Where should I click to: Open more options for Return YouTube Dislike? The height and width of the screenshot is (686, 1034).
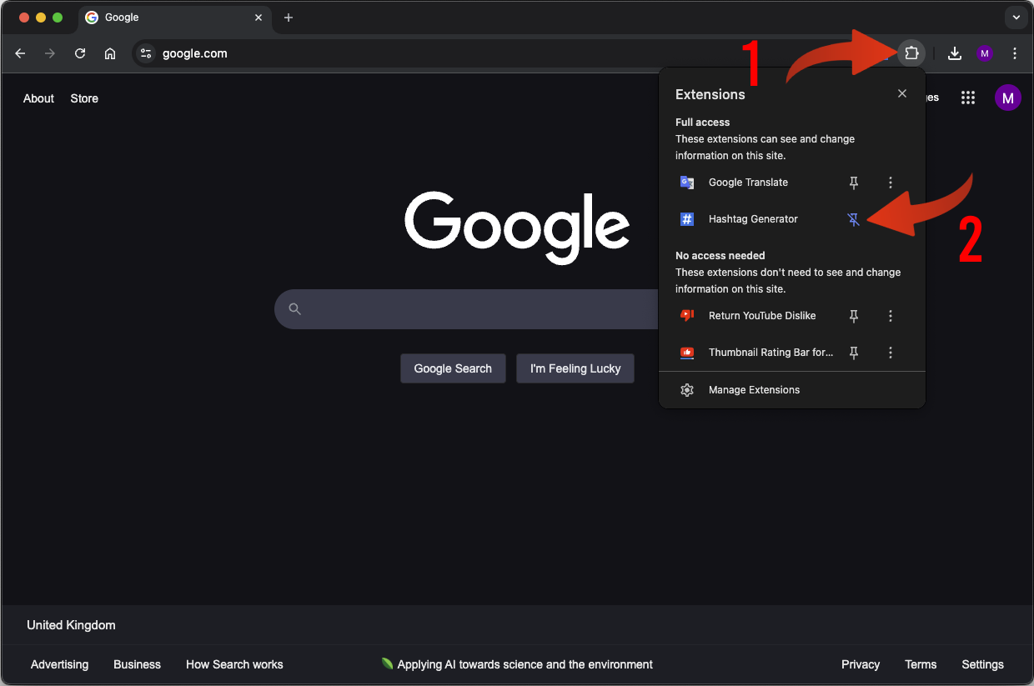pyautogui.click(x=891, y=316)
